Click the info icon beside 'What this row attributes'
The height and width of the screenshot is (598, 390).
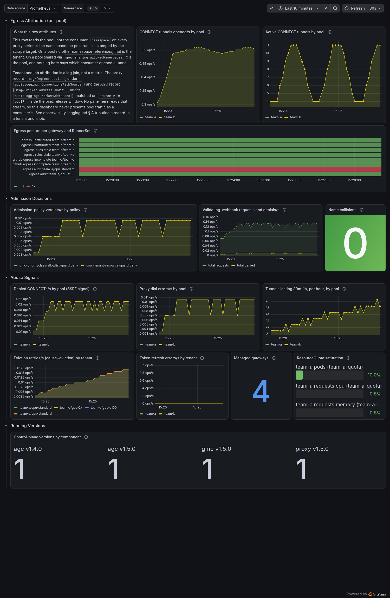pos(61,32)
